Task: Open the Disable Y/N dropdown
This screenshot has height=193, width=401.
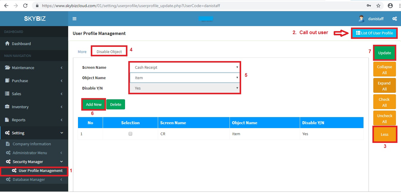Action: pos(185,88)
